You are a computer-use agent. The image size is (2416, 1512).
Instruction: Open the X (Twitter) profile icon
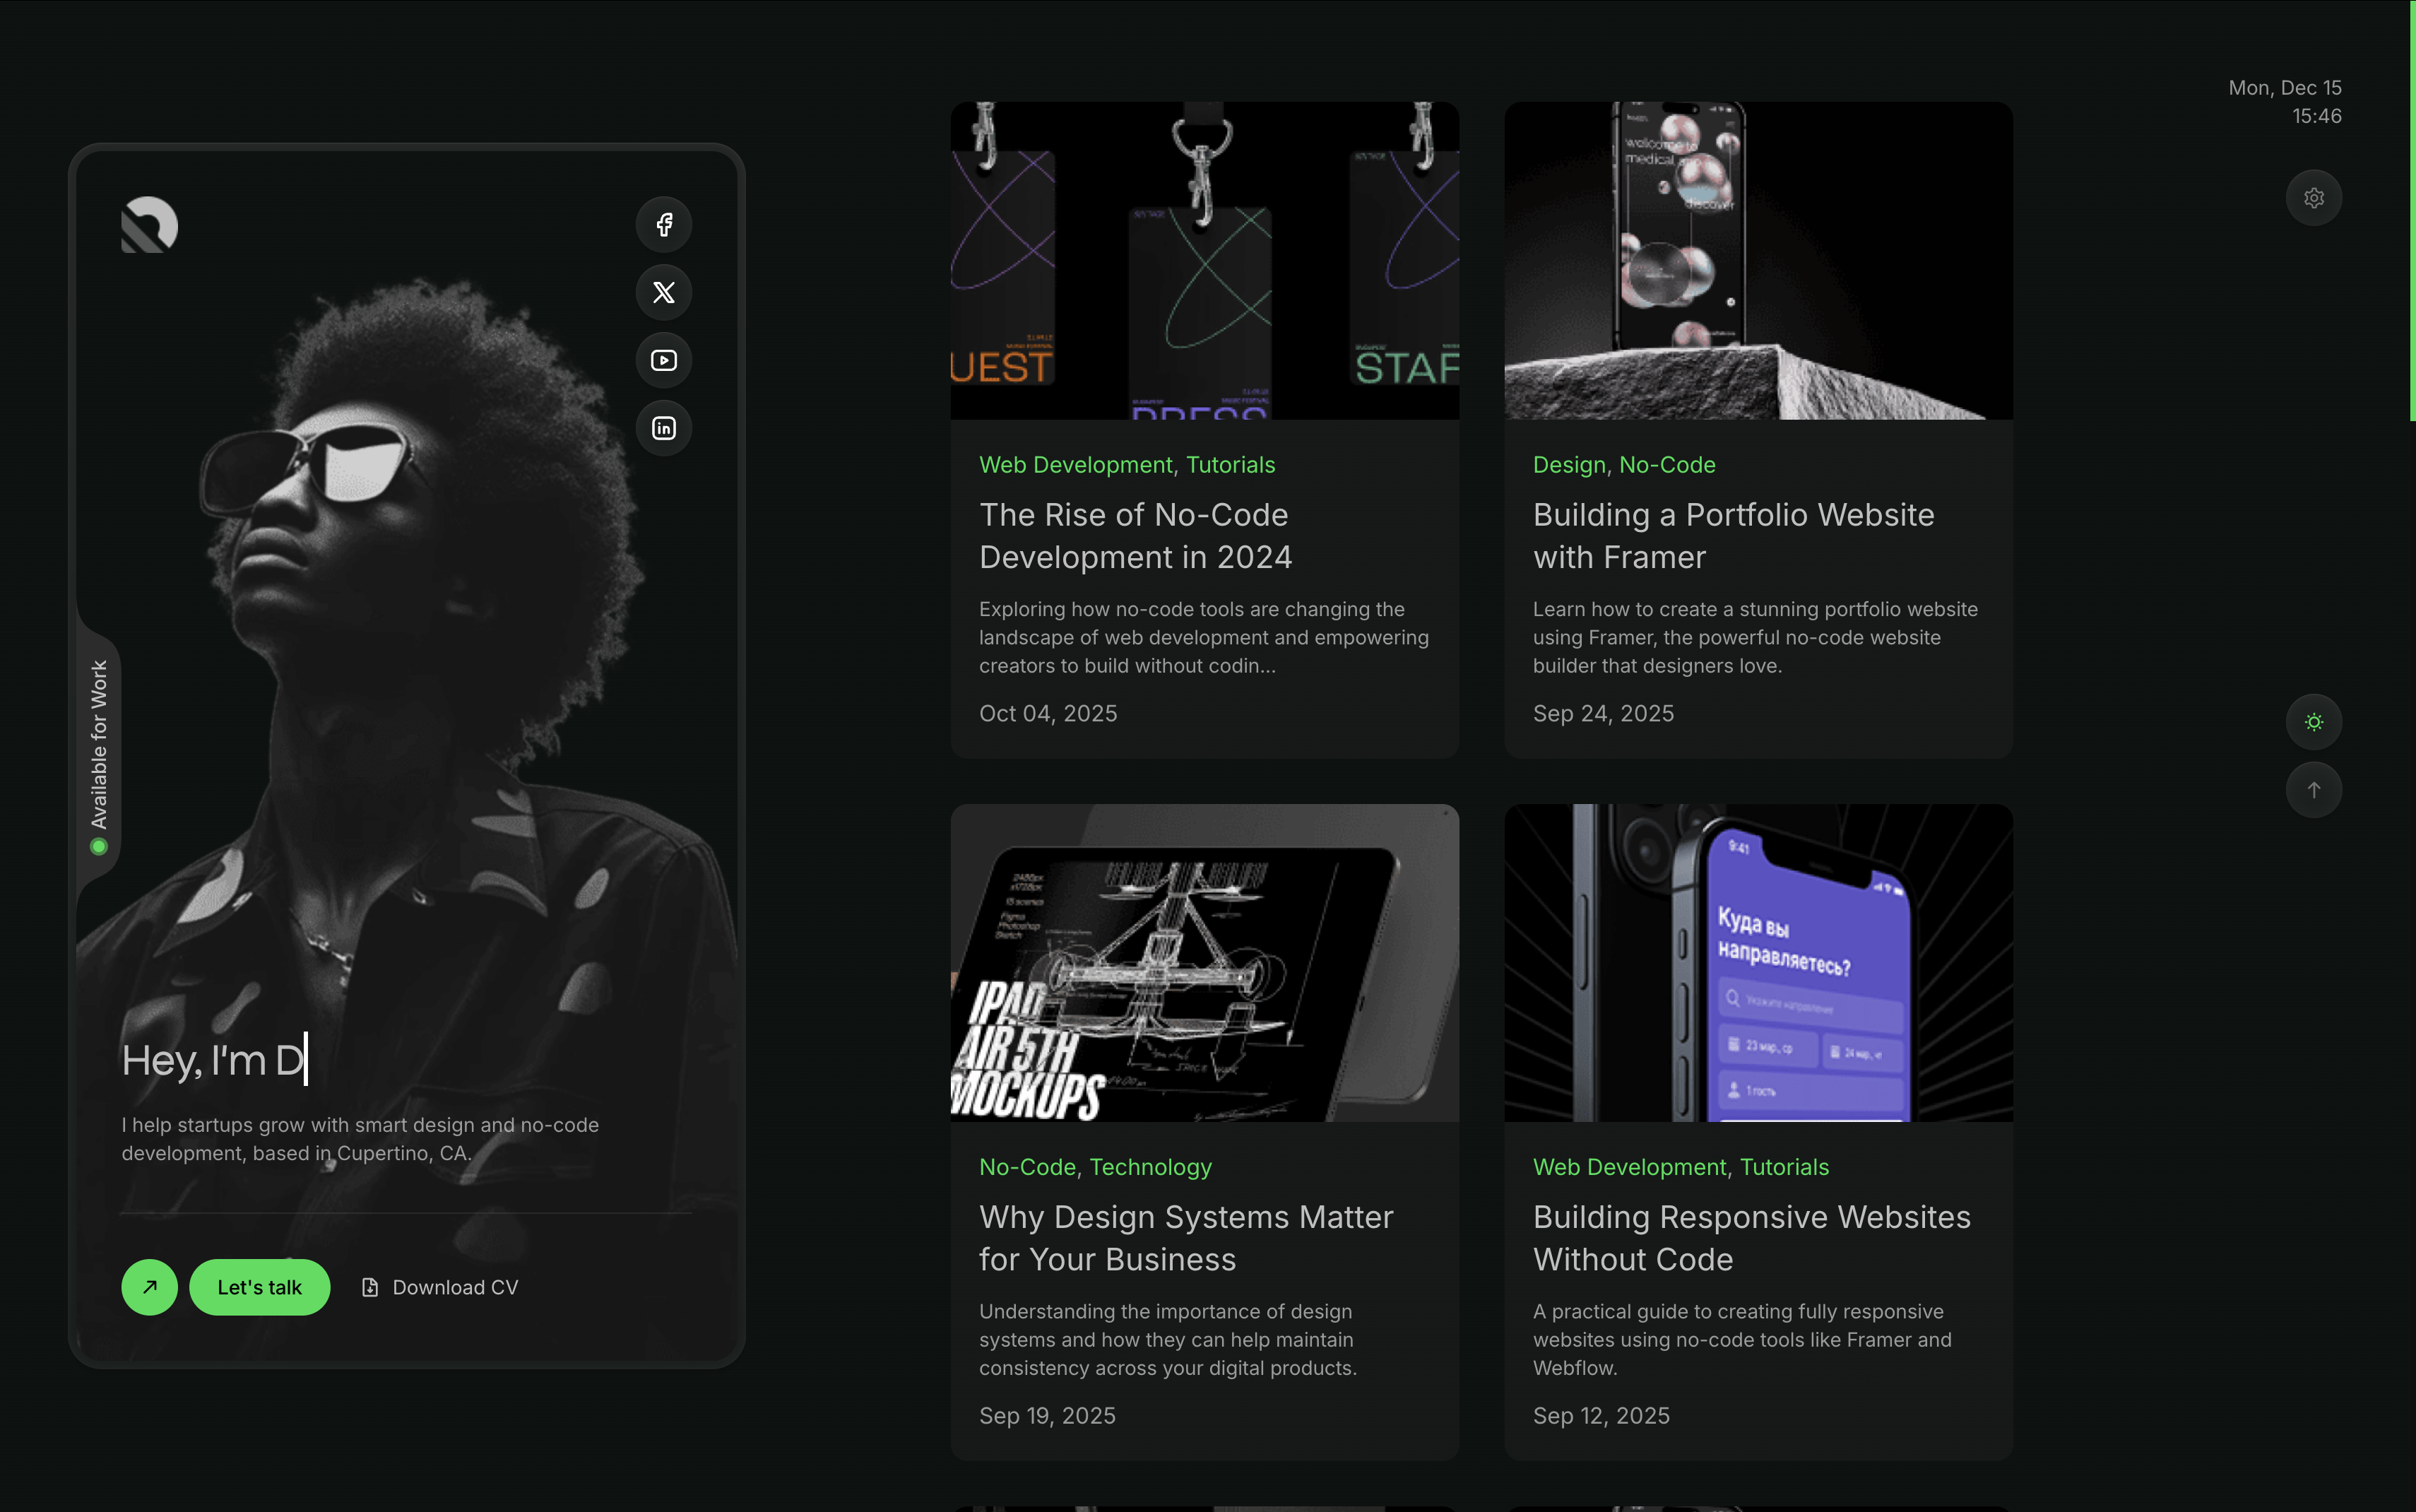pyautogui.click(x=664, y=292)
